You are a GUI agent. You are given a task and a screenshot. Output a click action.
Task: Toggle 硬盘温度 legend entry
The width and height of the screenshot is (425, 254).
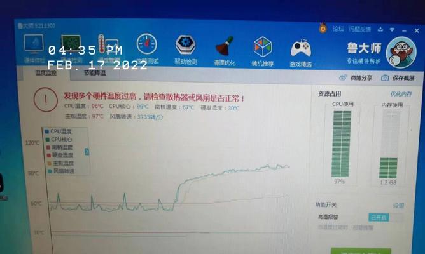tap(60, 156)
